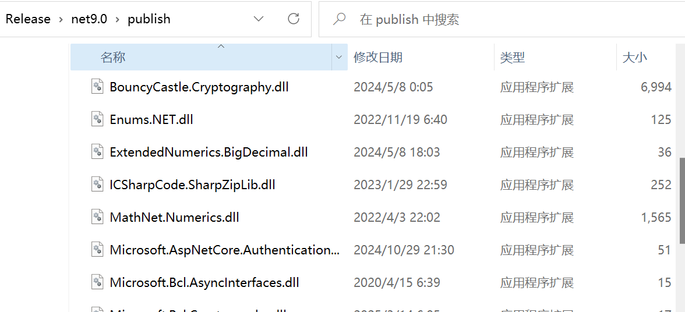Go to Release folder in breadcrumb
The height and width of the screenshot is (312, 685).
point(28,19)
